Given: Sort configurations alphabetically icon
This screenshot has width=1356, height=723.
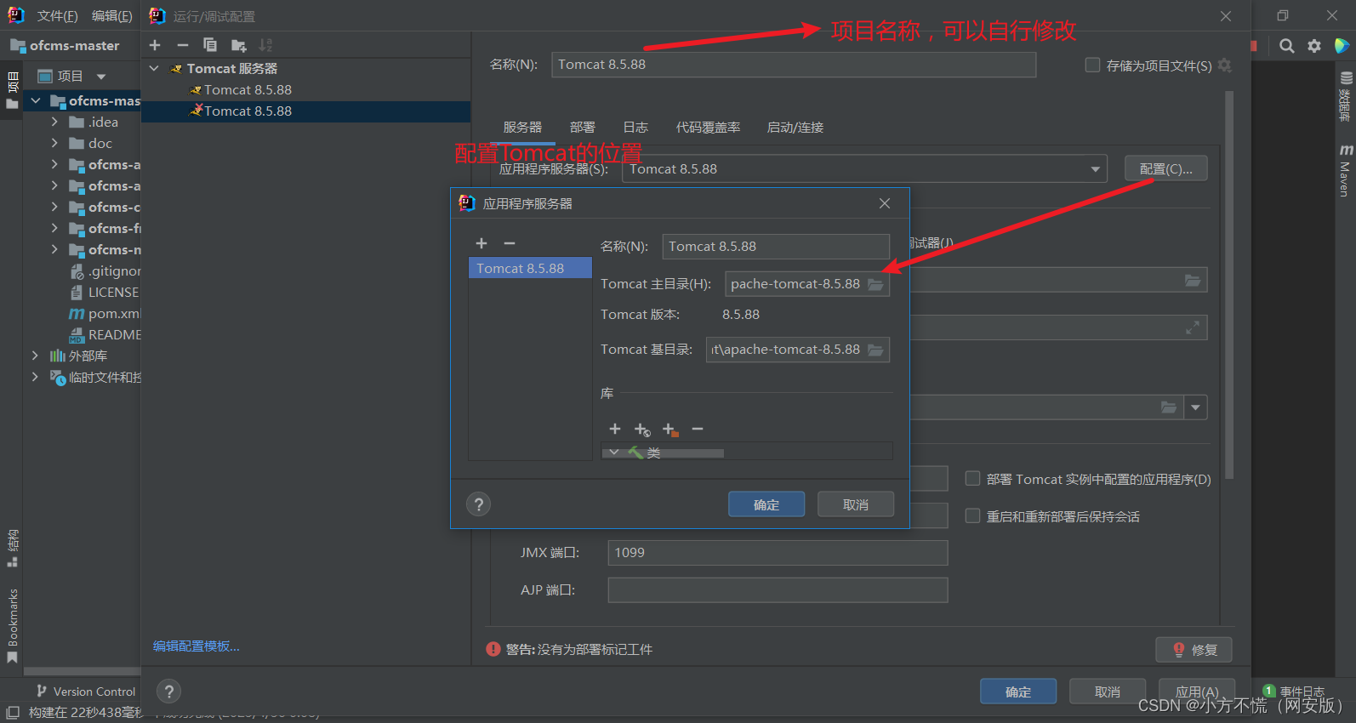Looking at the screenshot, I should click(x=266, y=45).
